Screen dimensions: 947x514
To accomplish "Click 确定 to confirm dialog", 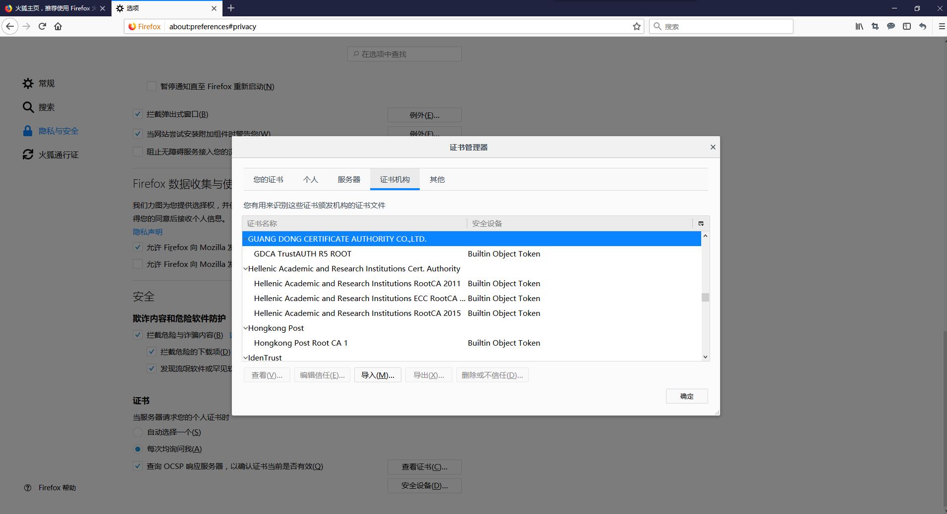I will (x=687, y=396).
